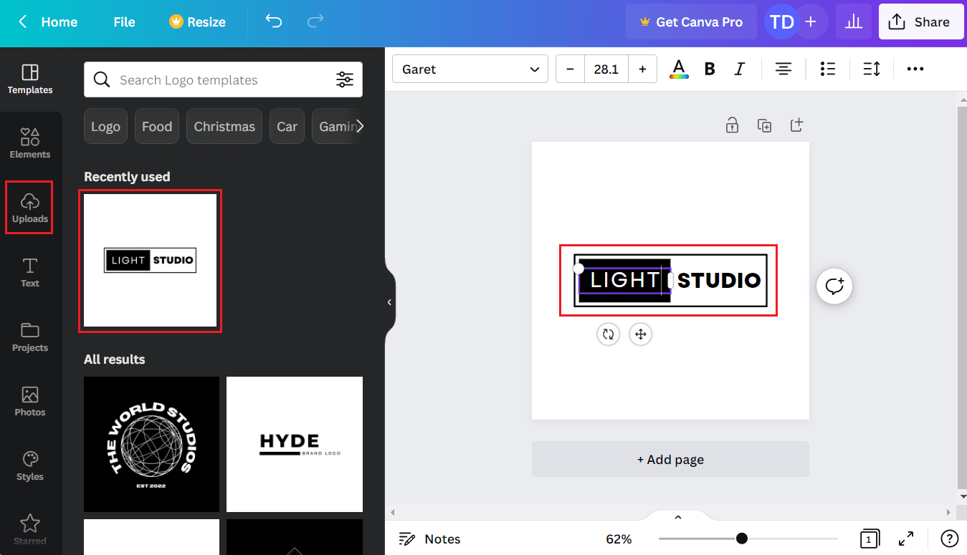Open the line spacing options
The image size is (967, 555).
click(872, 69)
